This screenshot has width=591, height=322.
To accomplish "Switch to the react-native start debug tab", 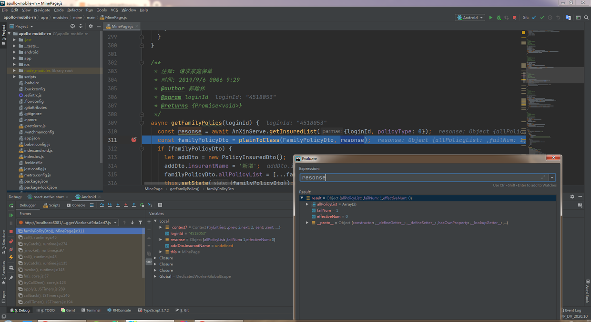I will 46,197.
